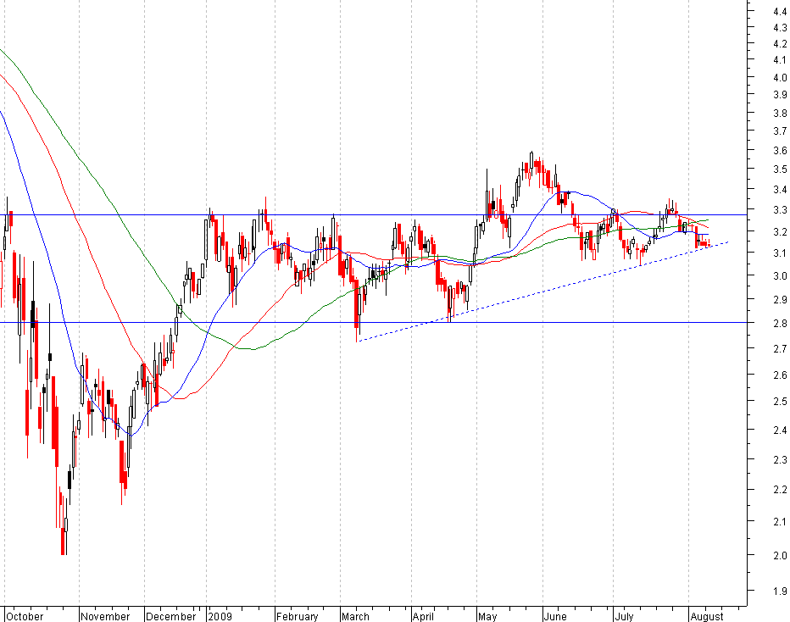This screenshot has width=790, height=622.
Task: Click the 2.1 price axis value
Action: pos(780,521)
